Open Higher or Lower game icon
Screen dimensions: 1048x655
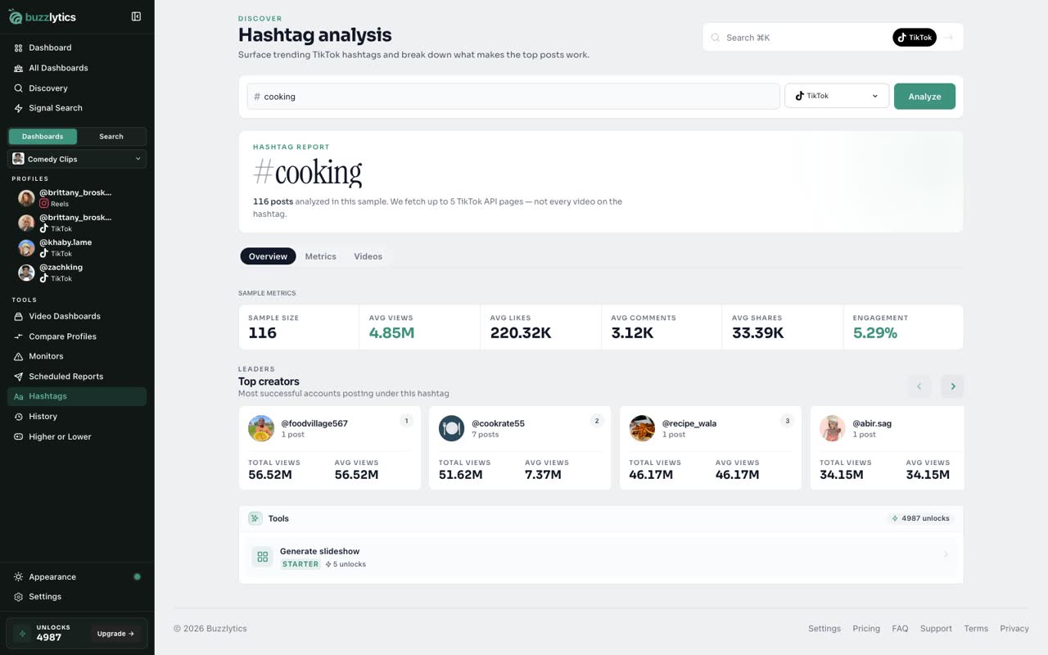click(x=19, y=436)
